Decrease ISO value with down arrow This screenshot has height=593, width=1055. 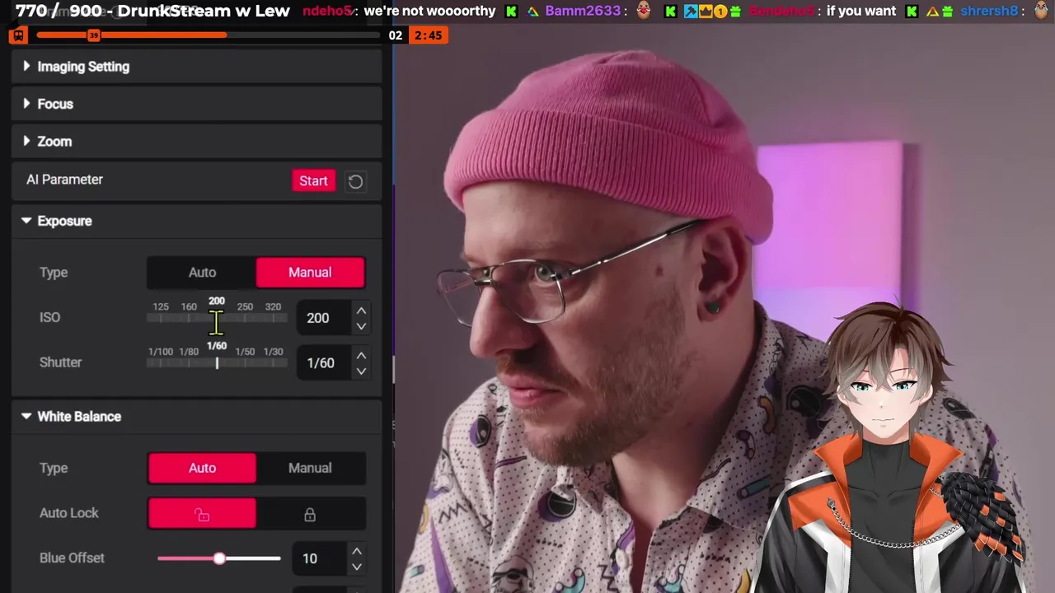point(361,326)
